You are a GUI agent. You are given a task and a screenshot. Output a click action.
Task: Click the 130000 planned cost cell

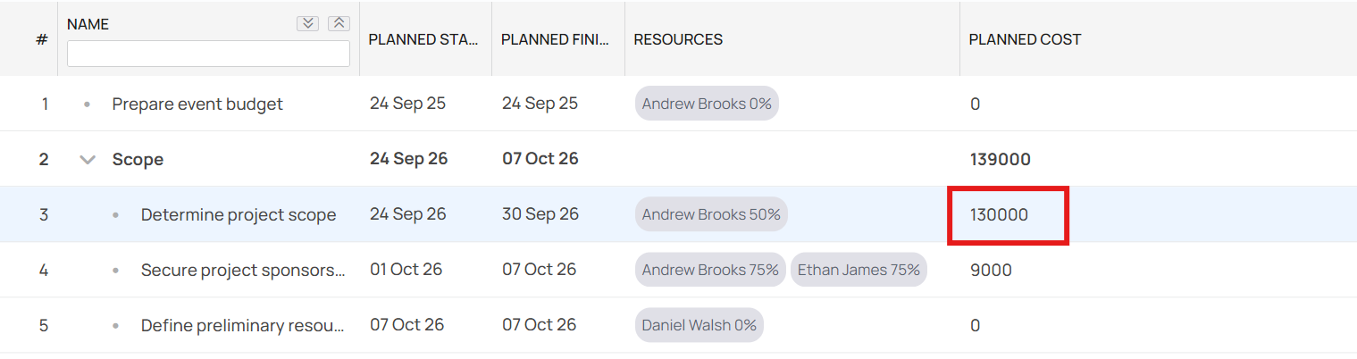(x=999, y=215)
